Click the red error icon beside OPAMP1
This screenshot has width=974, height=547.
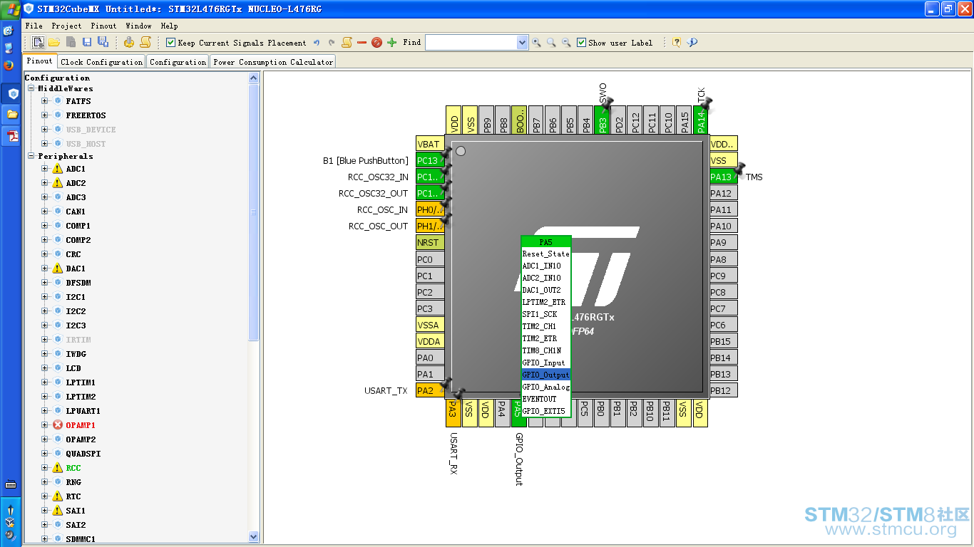58,425
